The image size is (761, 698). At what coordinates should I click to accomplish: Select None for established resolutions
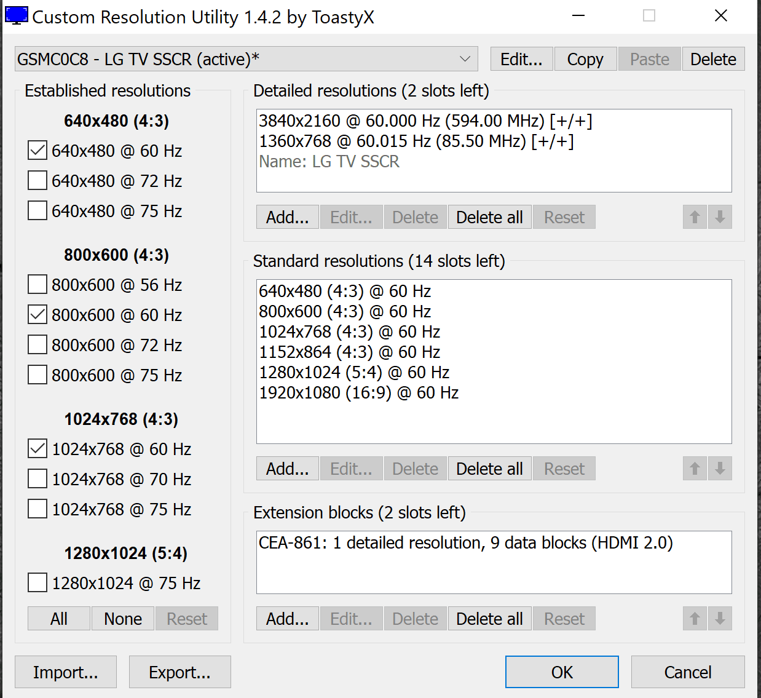[123, 619]
